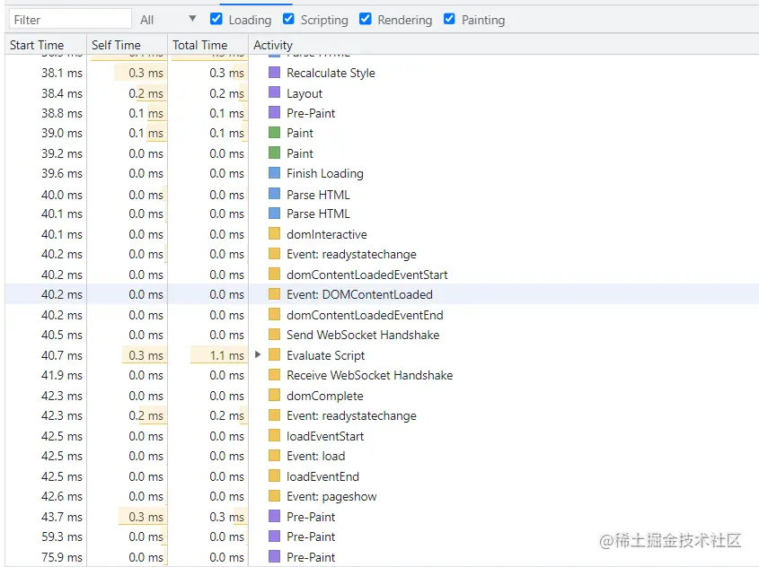759x567 pixels.
Task: Click the Activity column header
Action: (x=503, y=45)
